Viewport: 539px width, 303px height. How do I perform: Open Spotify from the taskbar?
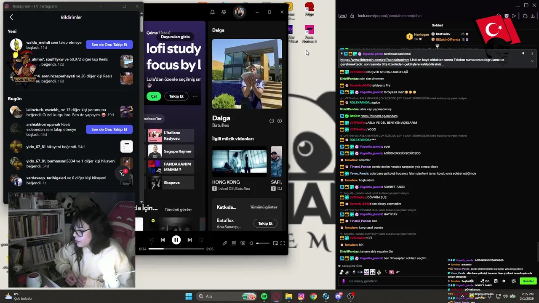click(264, 296)
